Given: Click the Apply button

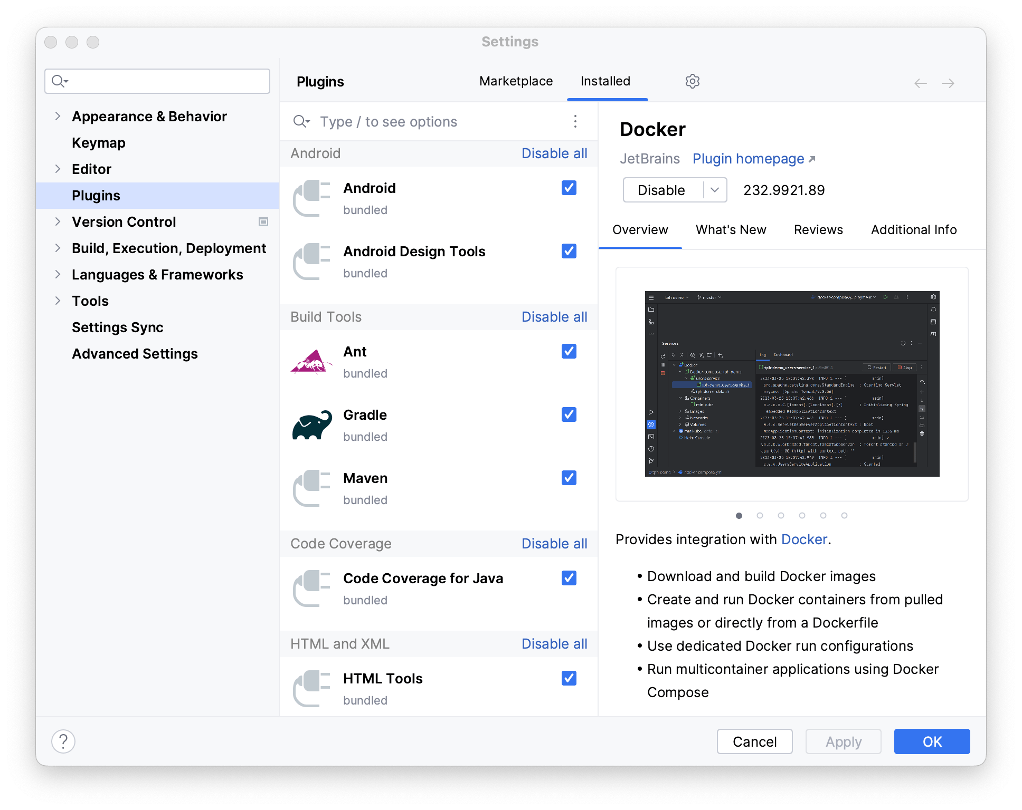Looking at the screenshot, I should pyautogui.click(x=843, y=741).
